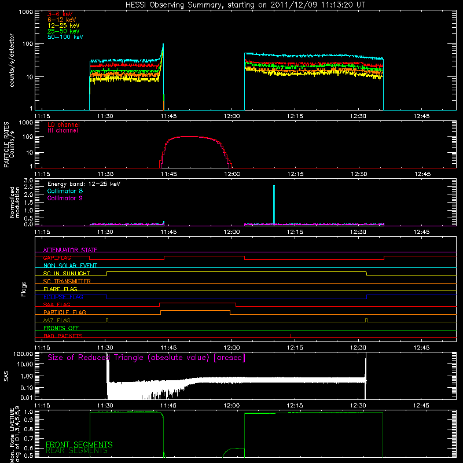The width and height of the screenshot is (463, 463).
Task: Select the 3-6 keV legend entry
Action: [60, 14]
